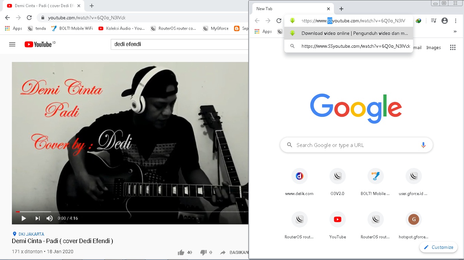Open Google apps grid
Viewport: 464px width, 260px height.
[452, 47]
